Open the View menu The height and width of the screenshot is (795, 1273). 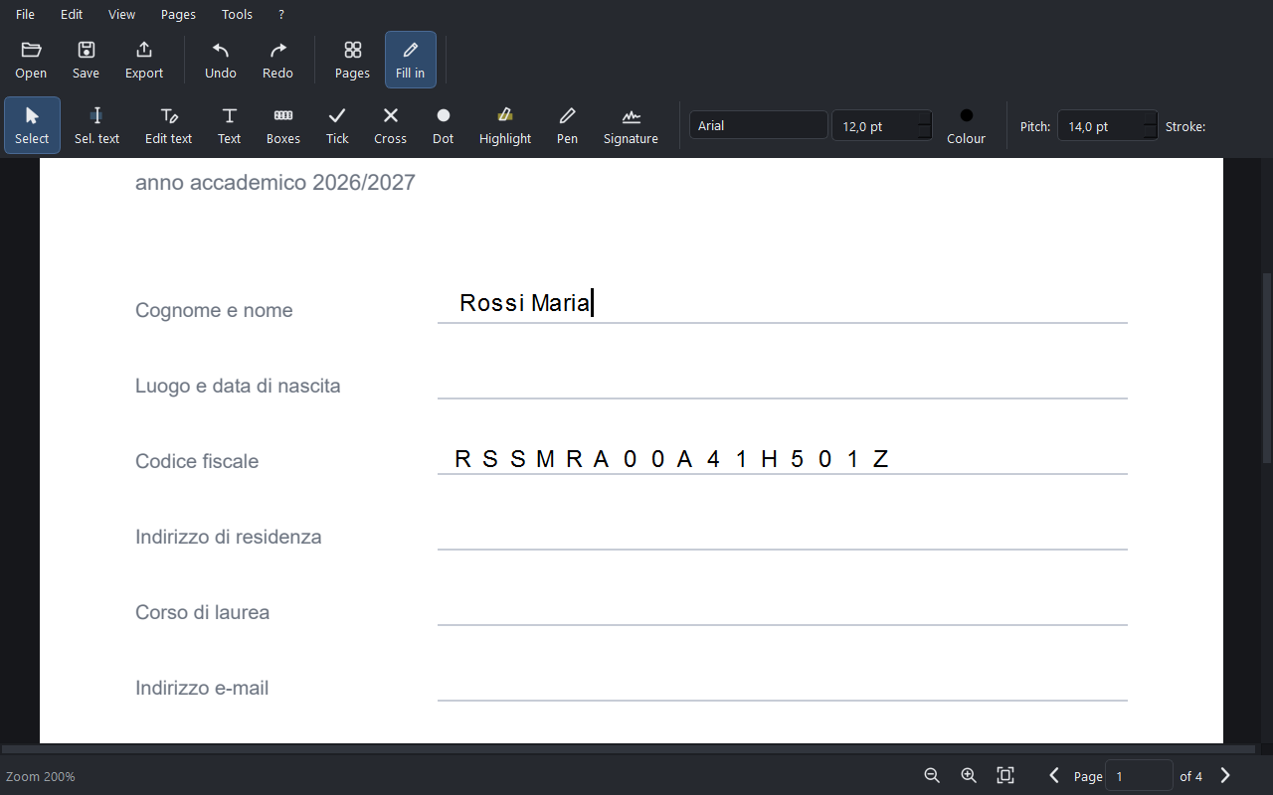122,15
